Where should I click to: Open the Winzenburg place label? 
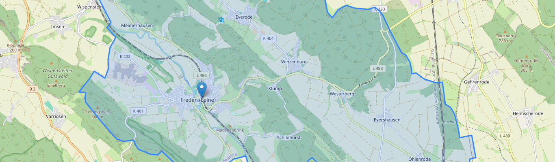click(294, 62)
